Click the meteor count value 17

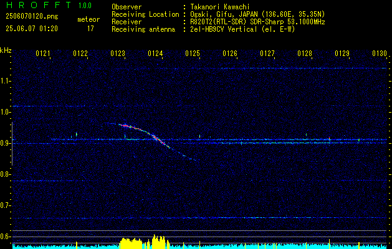[x=90, y=29]
